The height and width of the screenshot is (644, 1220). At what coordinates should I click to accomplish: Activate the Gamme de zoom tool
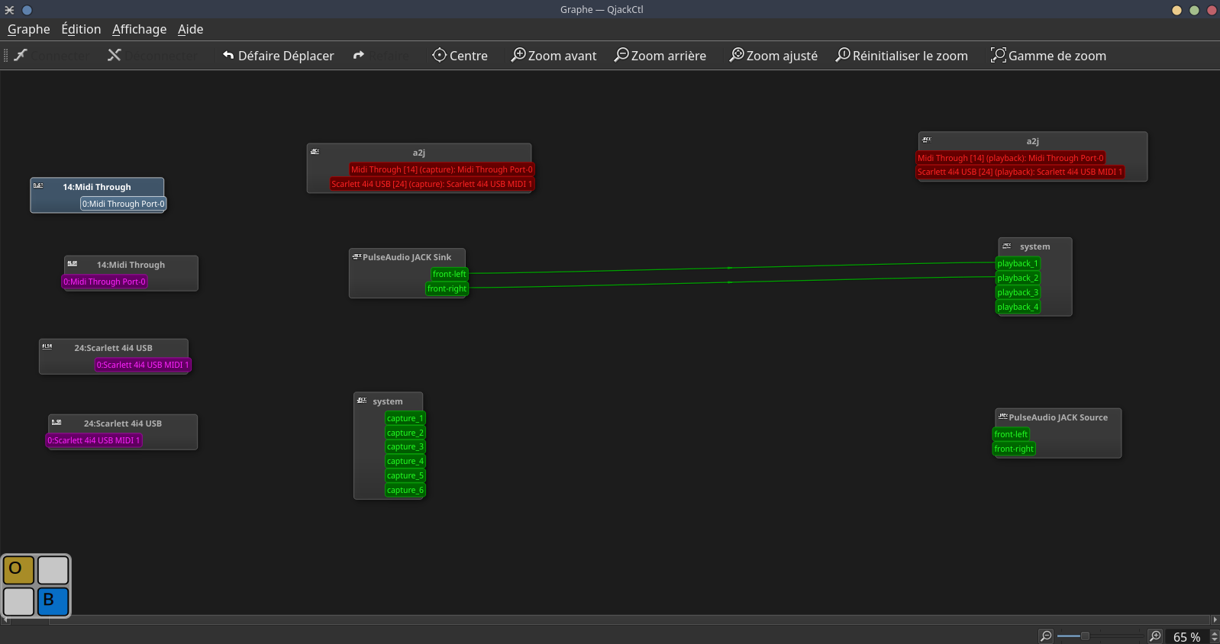[x=1048, y=56]
